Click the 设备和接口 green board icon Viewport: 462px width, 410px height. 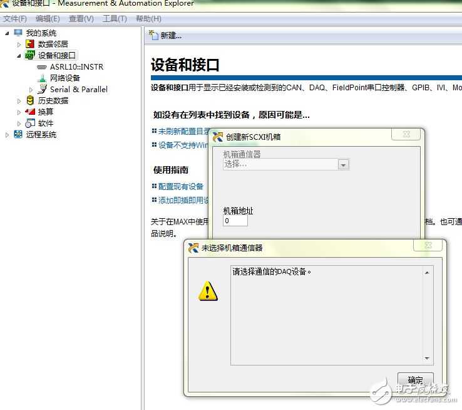tap(30, 55)
